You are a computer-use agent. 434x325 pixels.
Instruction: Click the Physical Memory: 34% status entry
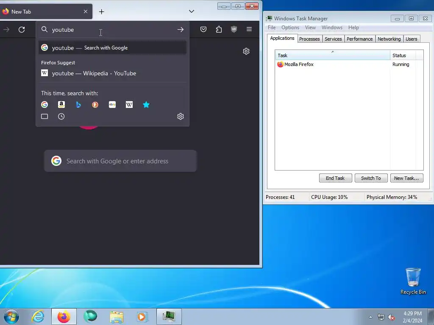click(x=392, y=197)
